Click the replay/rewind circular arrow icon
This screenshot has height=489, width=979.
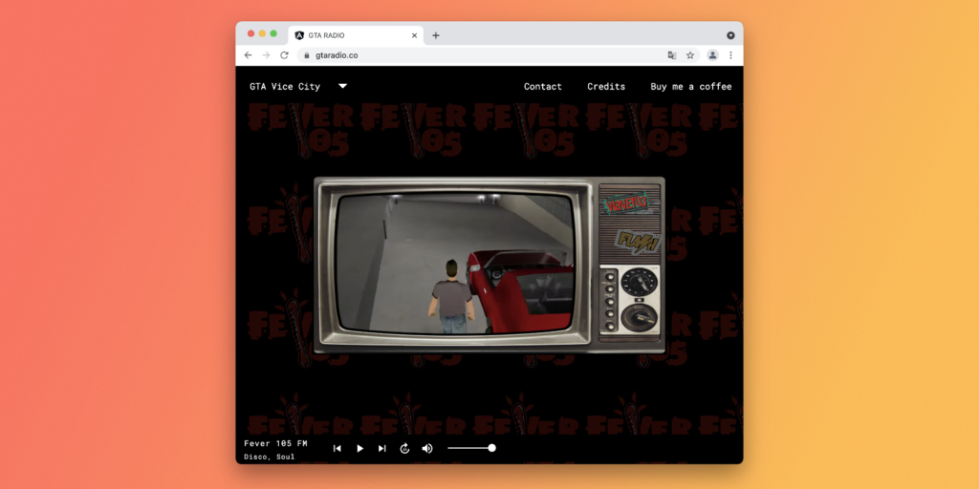click(404, 449)
